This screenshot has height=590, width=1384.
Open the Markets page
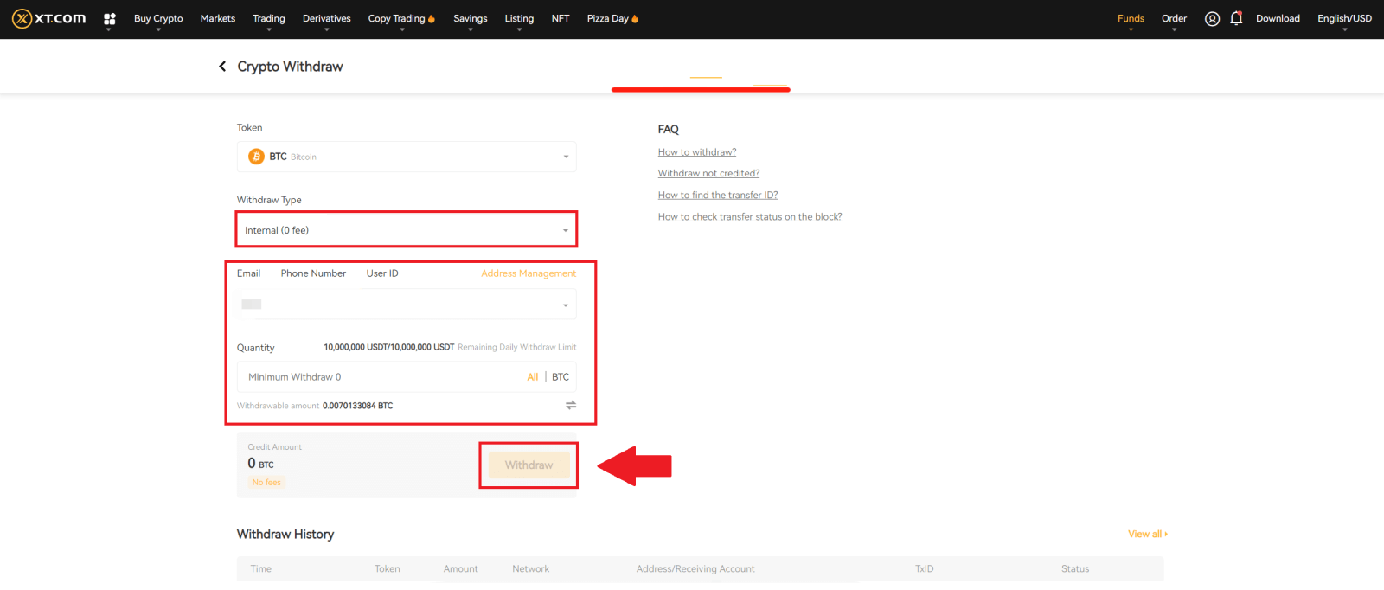pos(218,18)
